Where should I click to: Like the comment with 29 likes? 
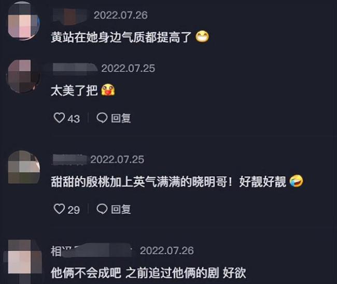click(59, 209)
